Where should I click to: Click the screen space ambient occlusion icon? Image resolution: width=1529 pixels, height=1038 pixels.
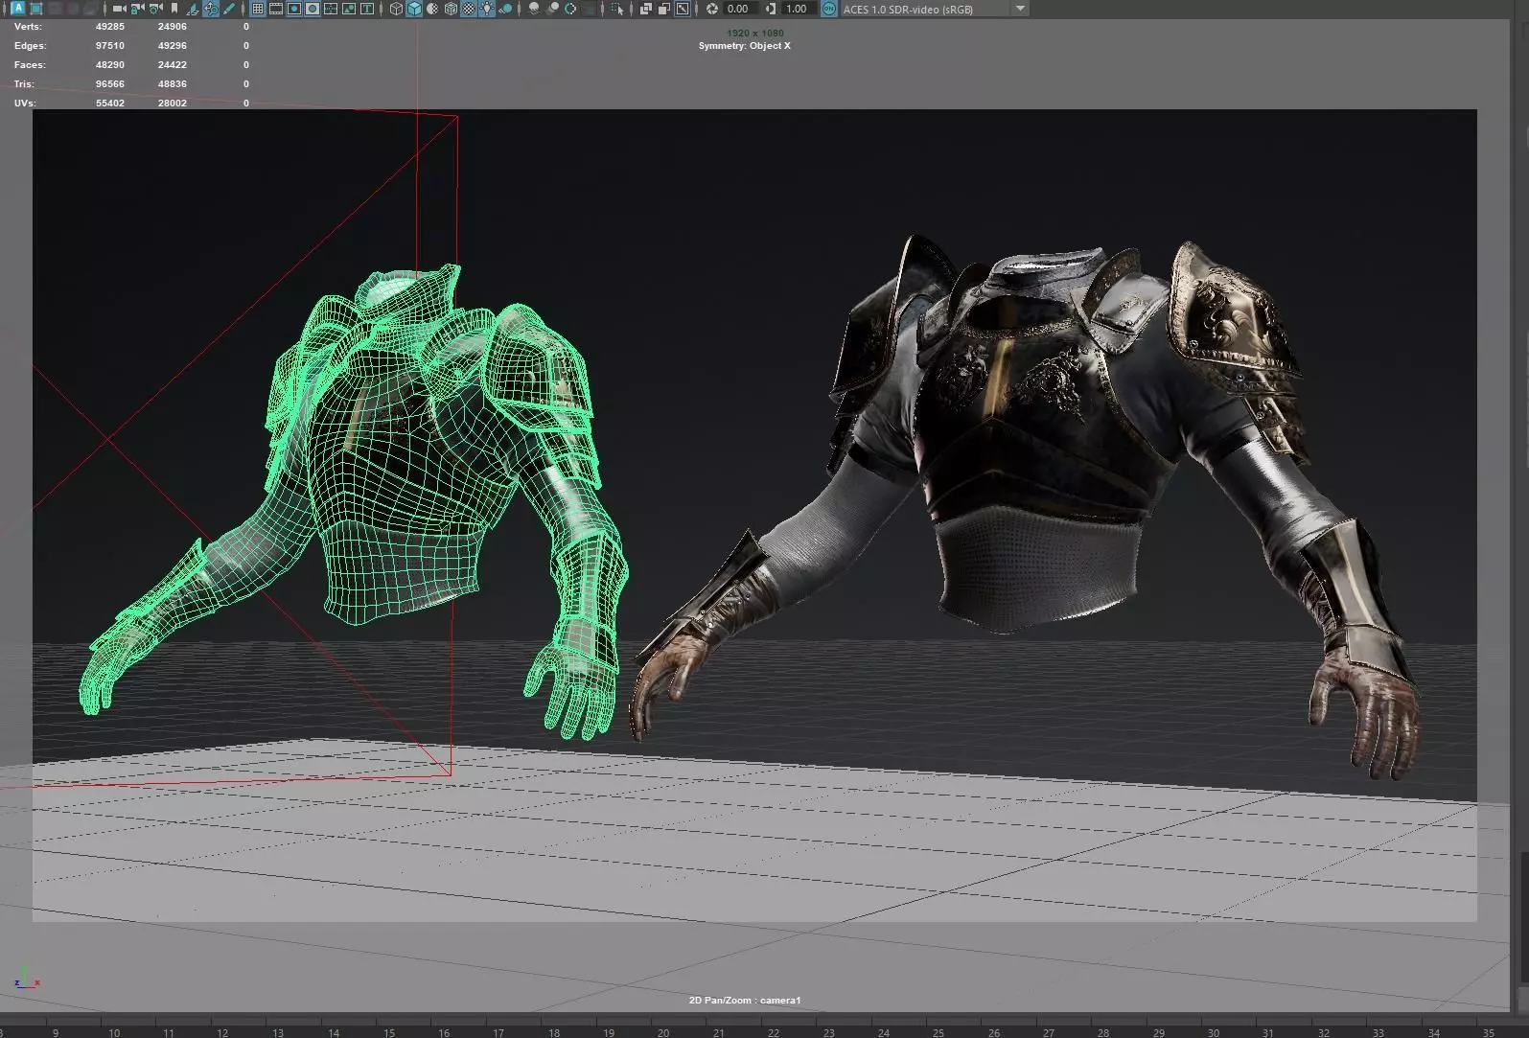pos(533,9)
